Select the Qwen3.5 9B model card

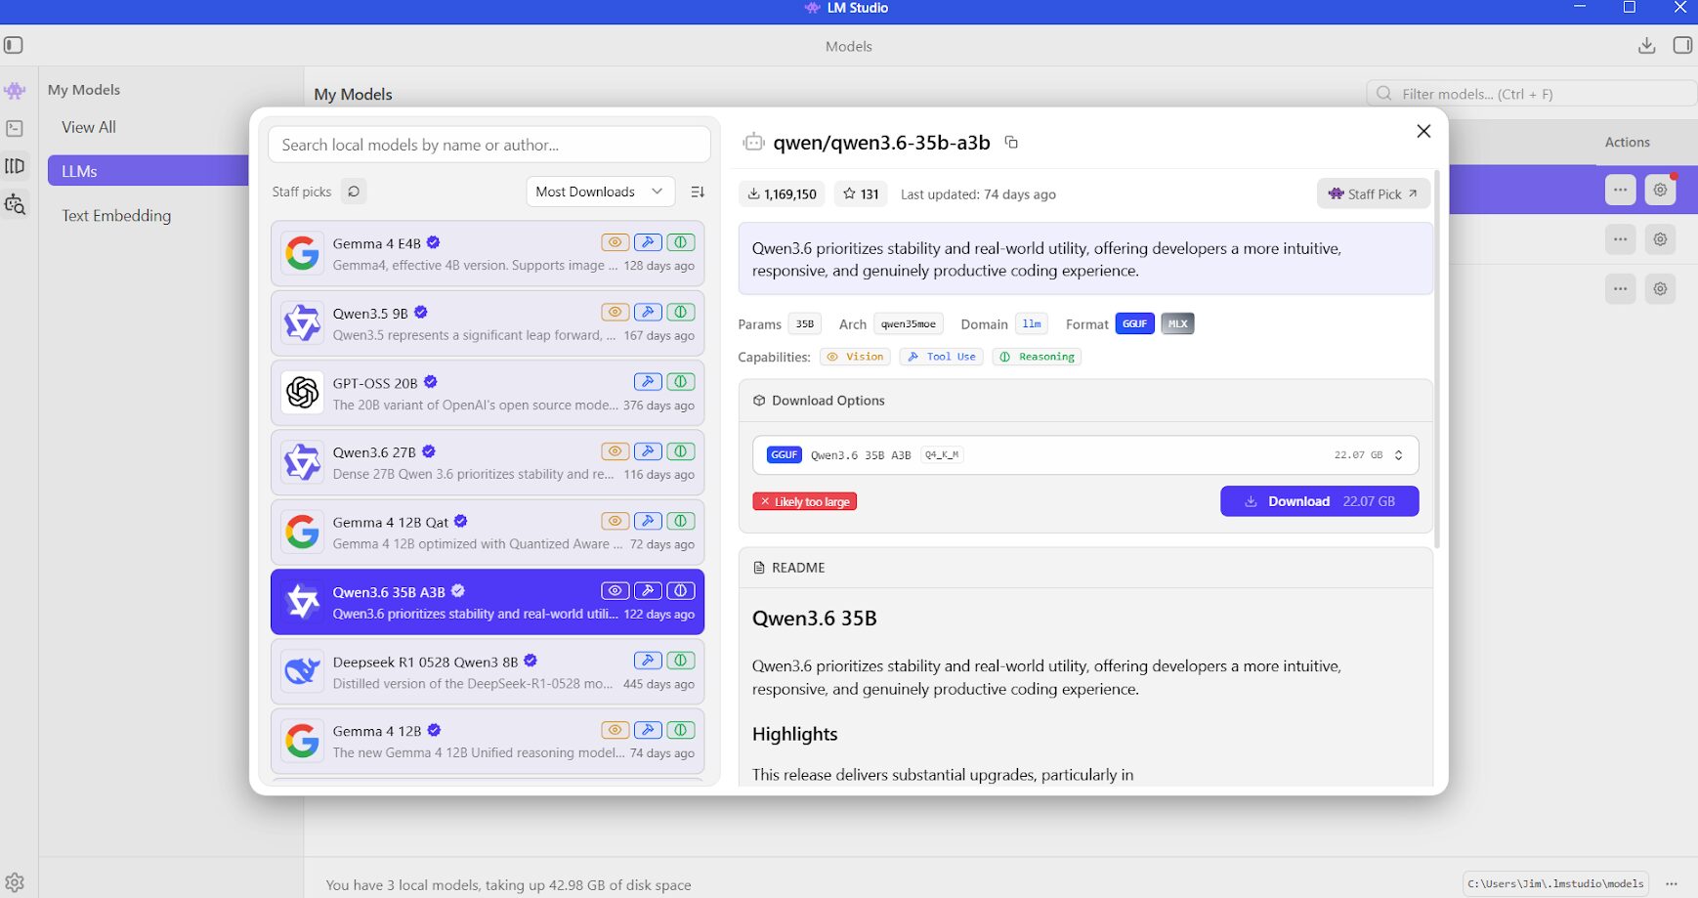pyautogui.click(x=488, y=323)
